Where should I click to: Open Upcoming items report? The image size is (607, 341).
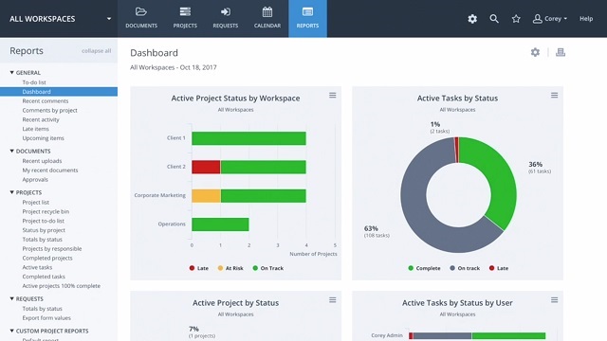point(43,138)
